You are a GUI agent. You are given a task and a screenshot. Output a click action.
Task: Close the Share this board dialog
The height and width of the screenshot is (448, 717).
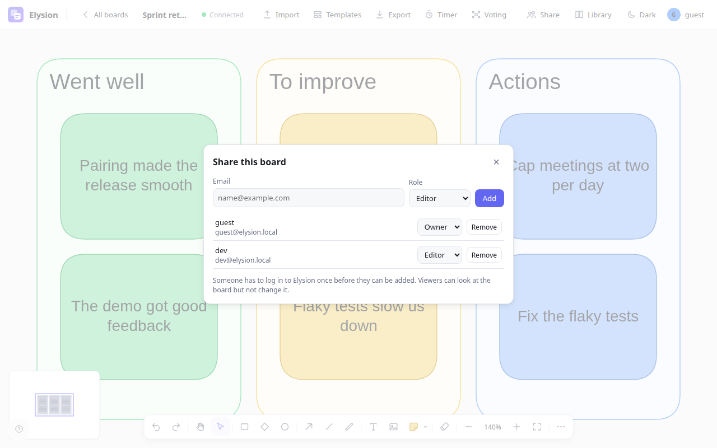pos(496,162)
